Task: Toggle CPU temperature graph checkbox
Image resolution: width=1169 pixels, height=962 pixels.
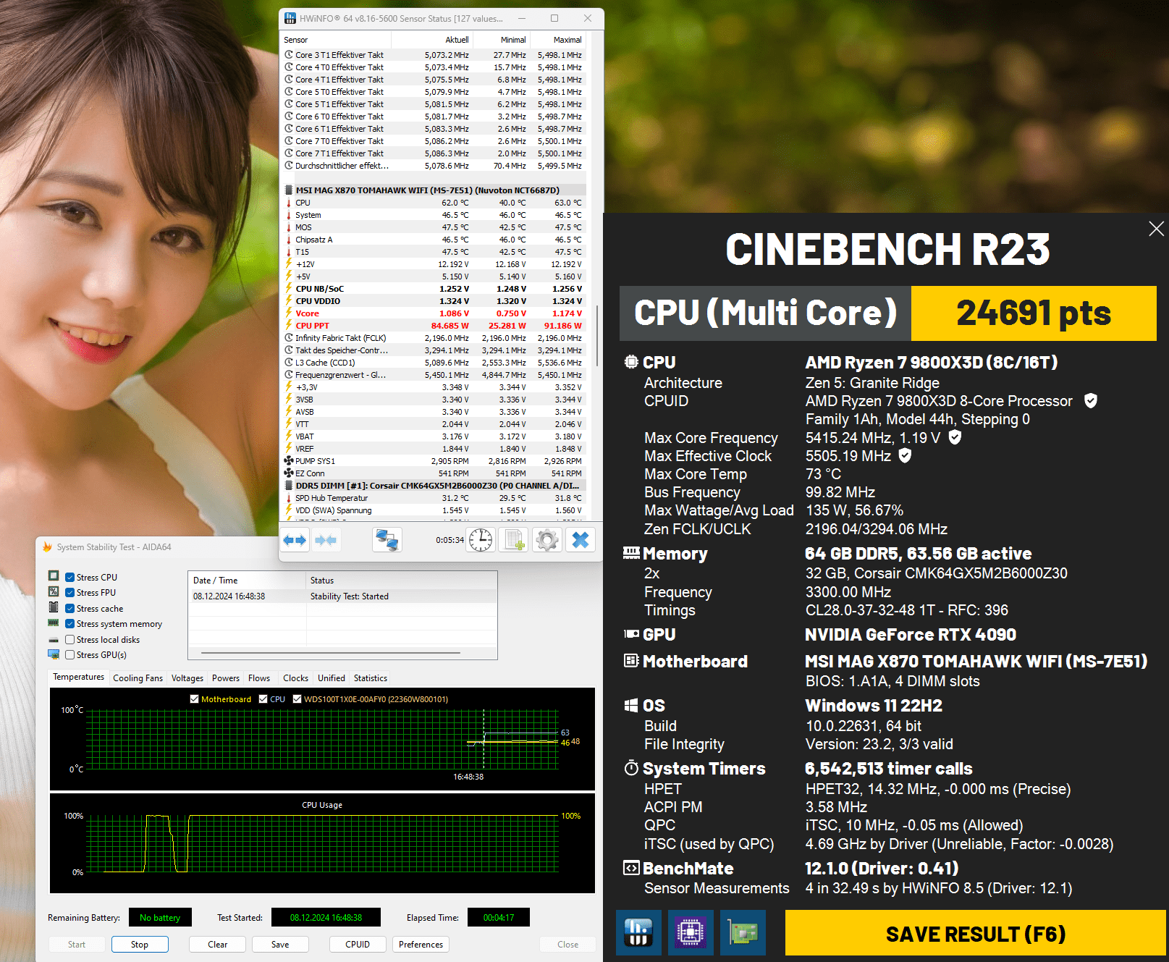Action: pyautogui.click(x=263, y=699)
